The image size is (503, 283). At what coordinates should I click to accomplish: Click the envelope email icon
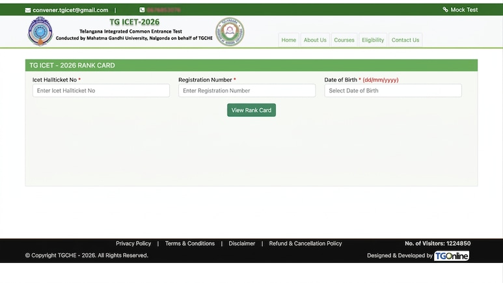click(x=28, y=10)
